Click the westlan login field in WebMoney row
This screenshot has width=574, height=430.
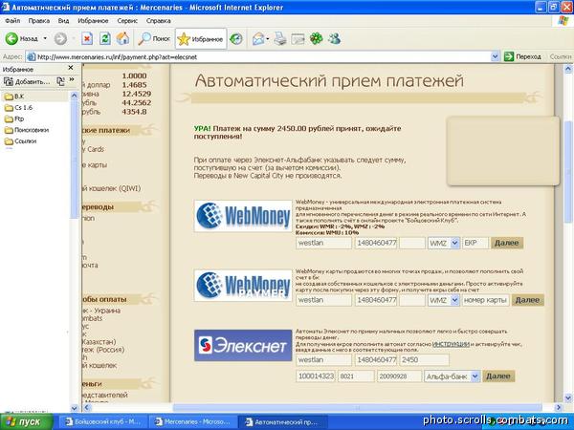(x=323, y=243)
